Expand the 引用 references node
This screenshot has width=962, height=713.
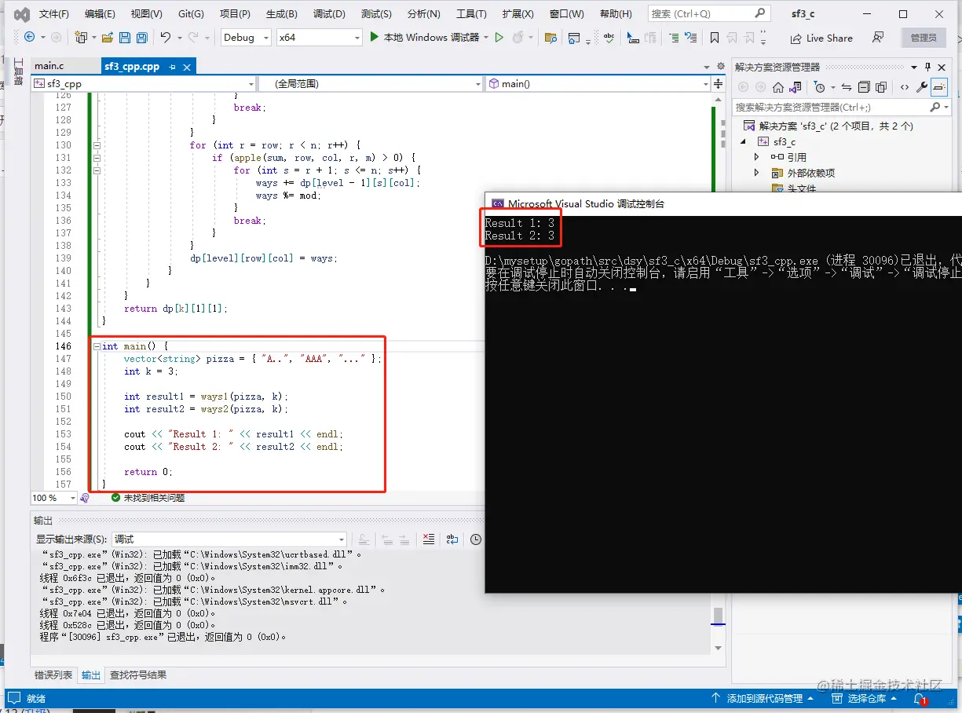click(757, 157)
